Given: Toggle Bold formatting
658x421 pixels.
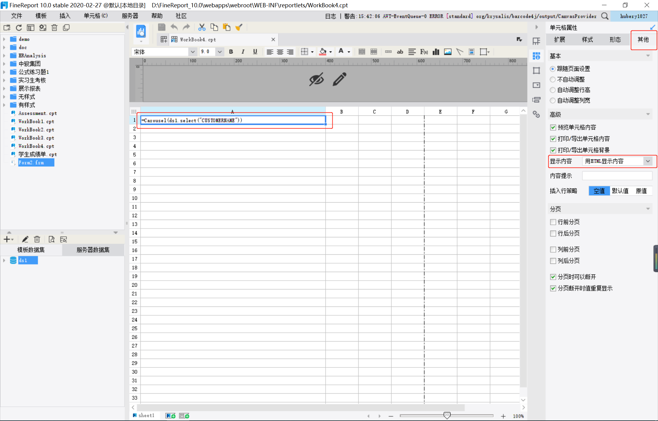Looking at the screenshot, I should coord(231,52).
